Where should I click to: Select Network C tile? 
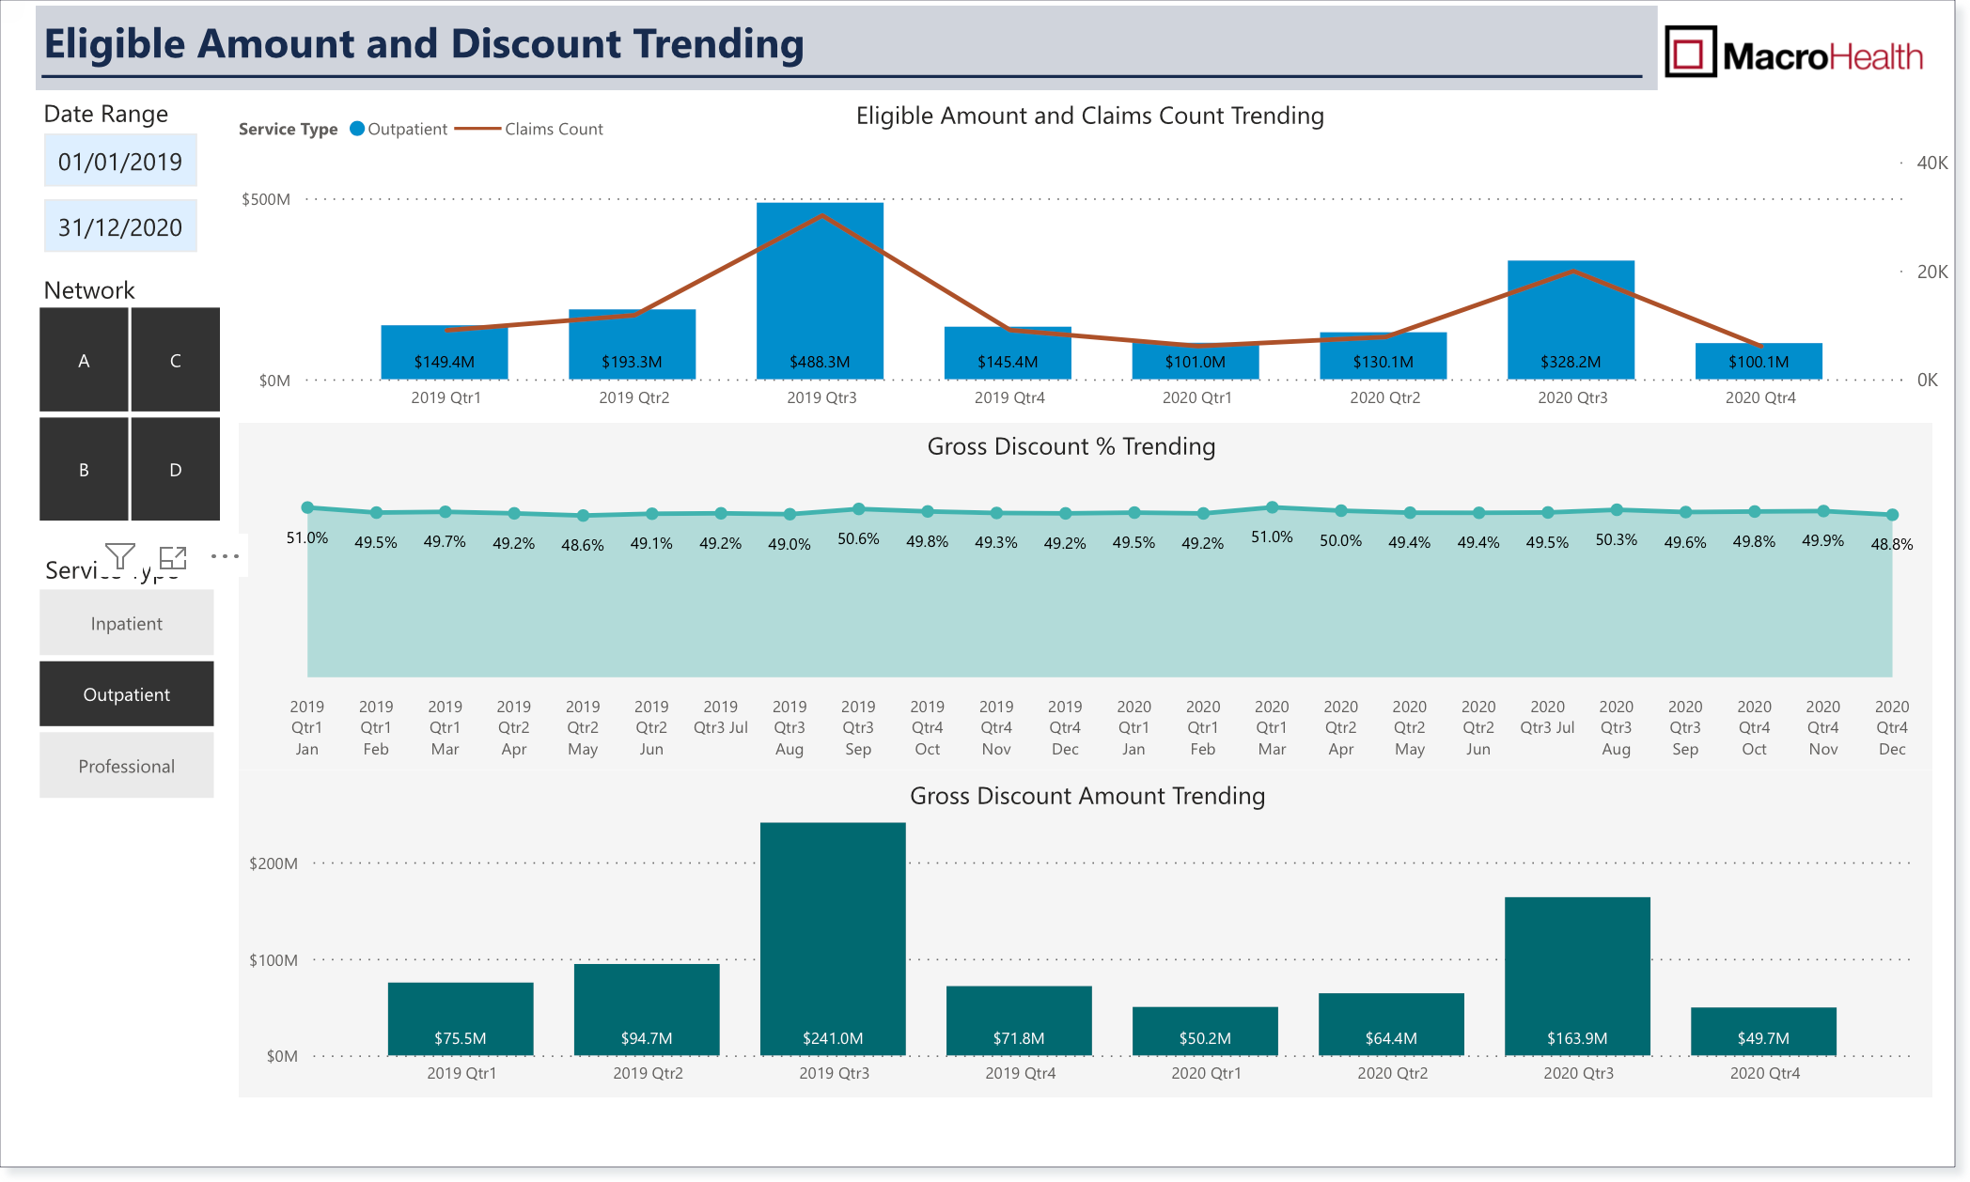click(176, 360)
